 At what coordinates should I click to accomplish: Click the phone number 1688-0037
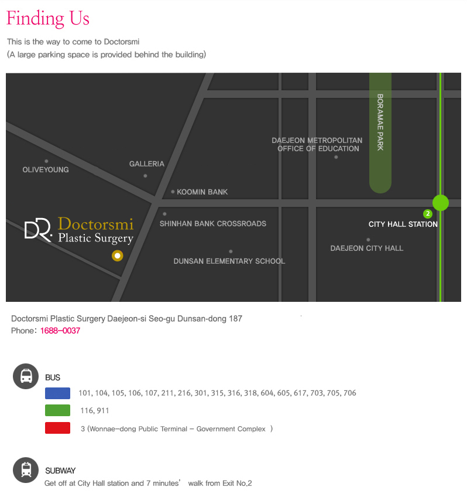[60, 331]
